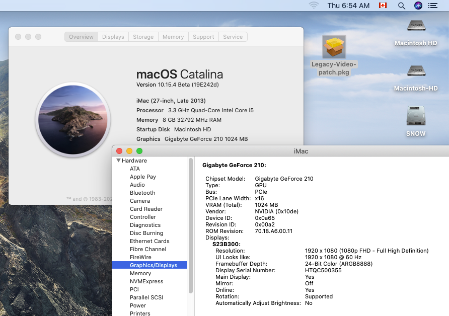Click the Gigabyte GeForce 210 heading
Screen dimensions: 449x316
tap(234, 165)
